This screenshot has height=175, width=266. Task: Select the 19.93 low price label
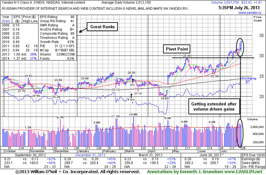(x=164, y=98)
